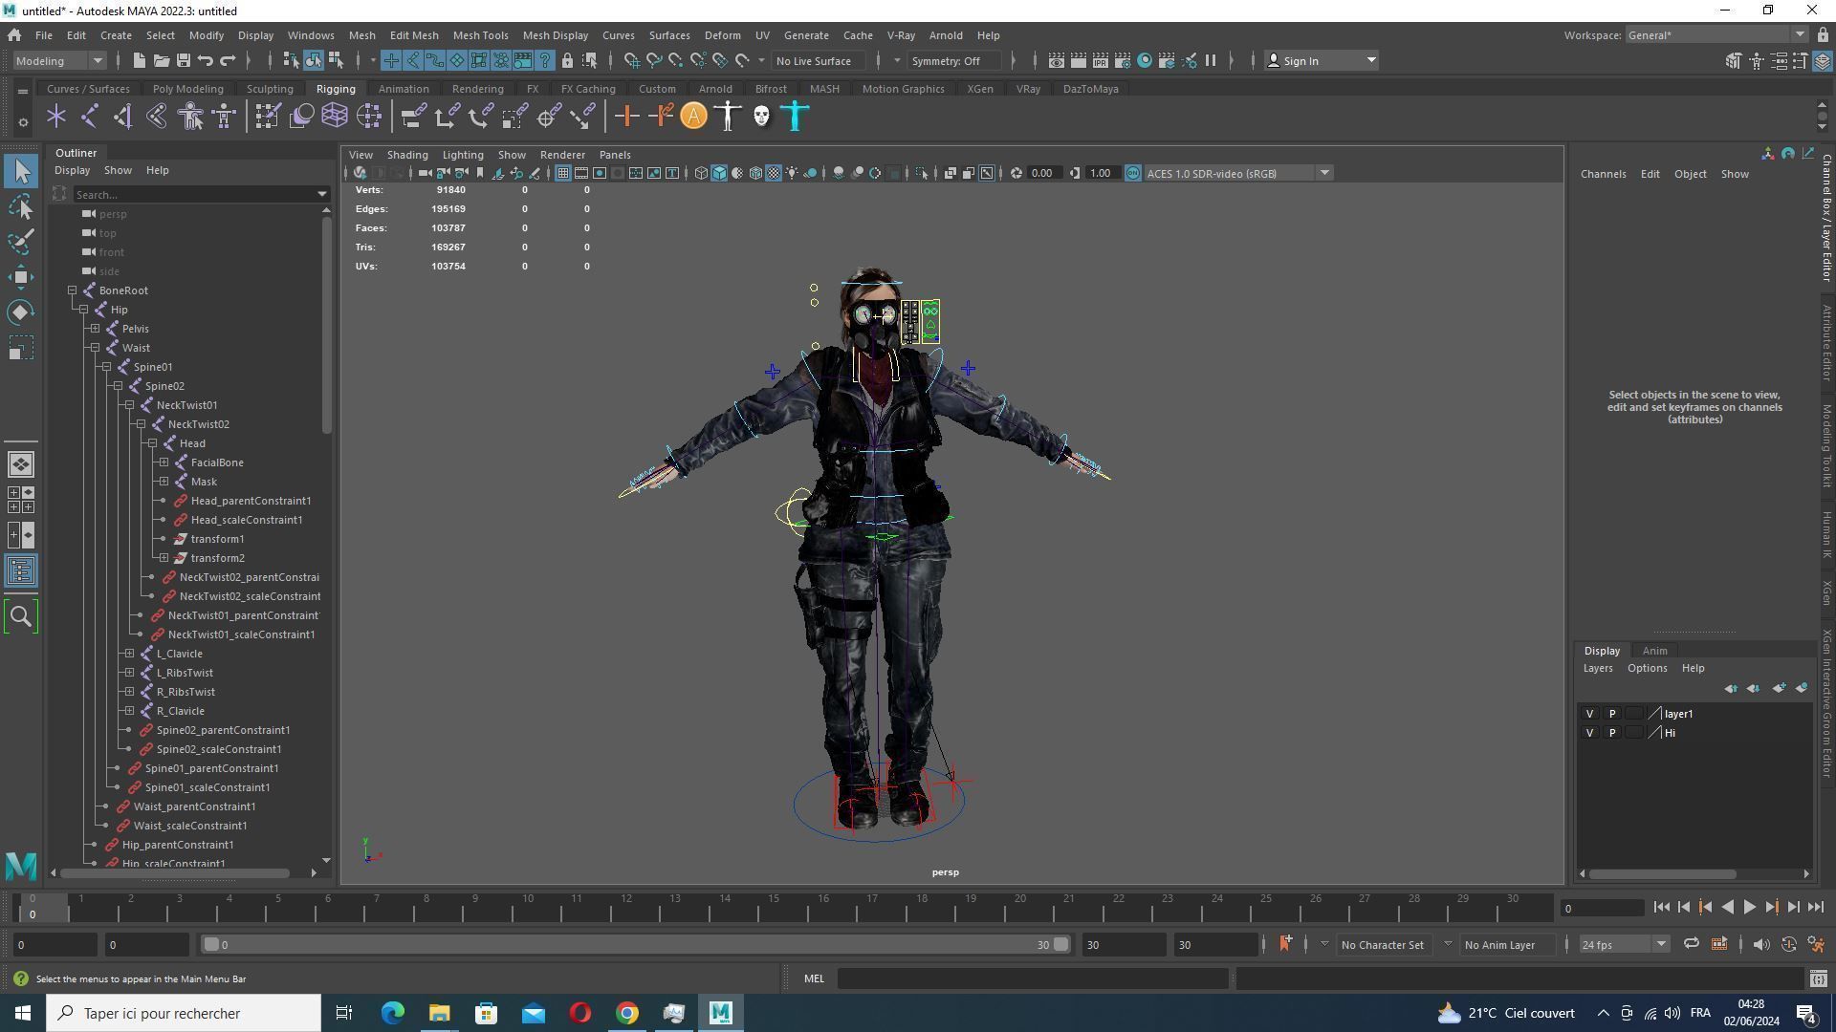1836x1032 pixels.
Task: Open the Mesh Tools menu
Action: tap(480, 35)
